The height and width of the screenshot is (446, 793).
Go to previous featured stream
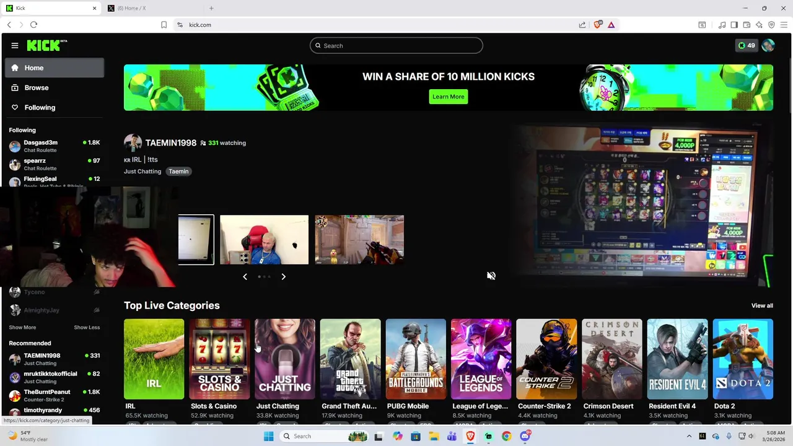[245, 276]
